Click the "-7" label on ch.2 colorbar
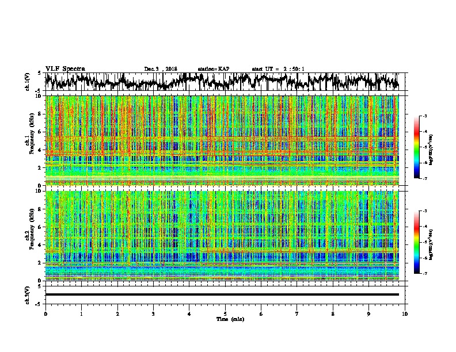Viewport: 456px width, 352px height. 424,274
